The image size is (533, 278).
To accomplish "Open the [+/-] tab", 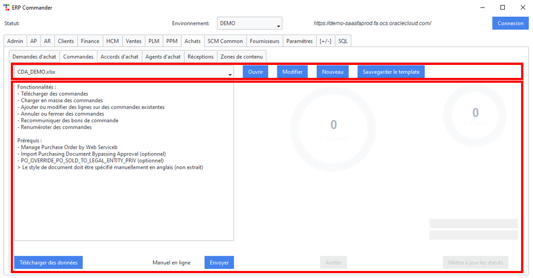I will pyautogui.click(x=325, y=41).
